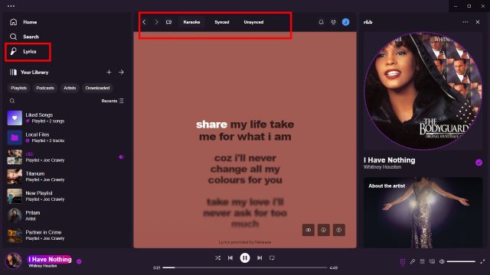Open the Pritam artist entry
This screenshot has height=275, width=490.
coord(66,215)
